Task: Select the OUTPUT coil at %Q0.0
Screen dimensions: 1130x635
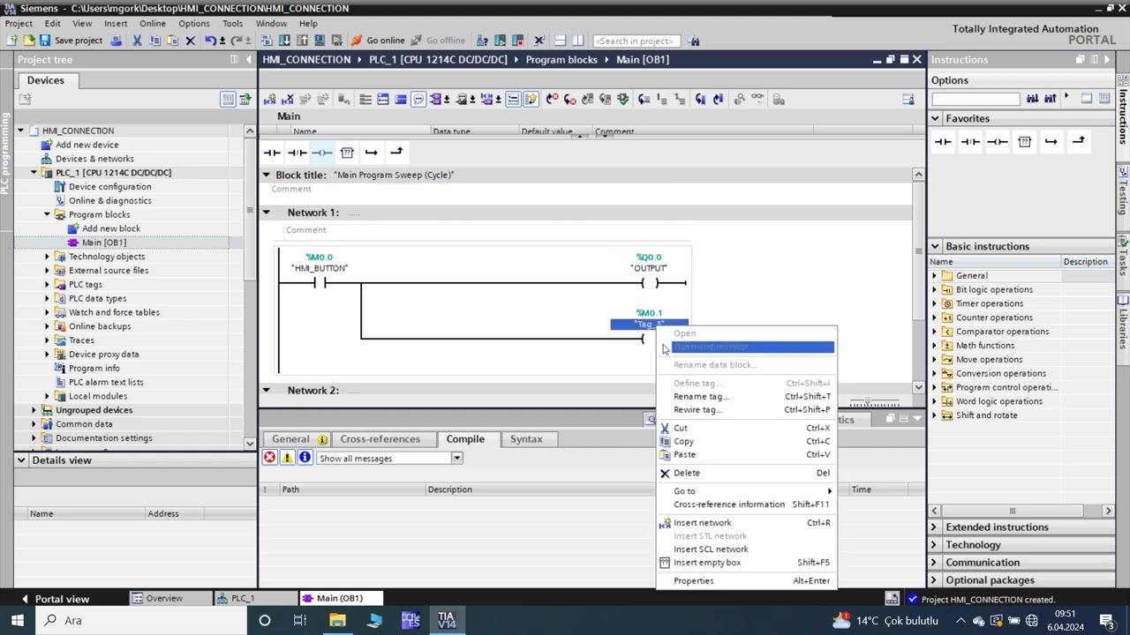Action: coord(649,283)
